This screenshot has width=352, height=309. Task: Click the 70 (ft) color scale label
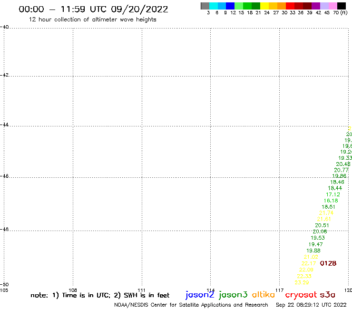pos(340,13)
